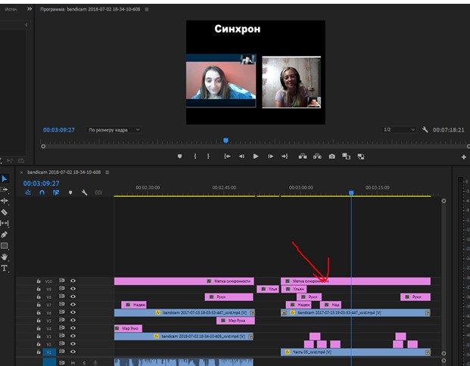
Task: Select the Type tool
Action: coord(5,268)
